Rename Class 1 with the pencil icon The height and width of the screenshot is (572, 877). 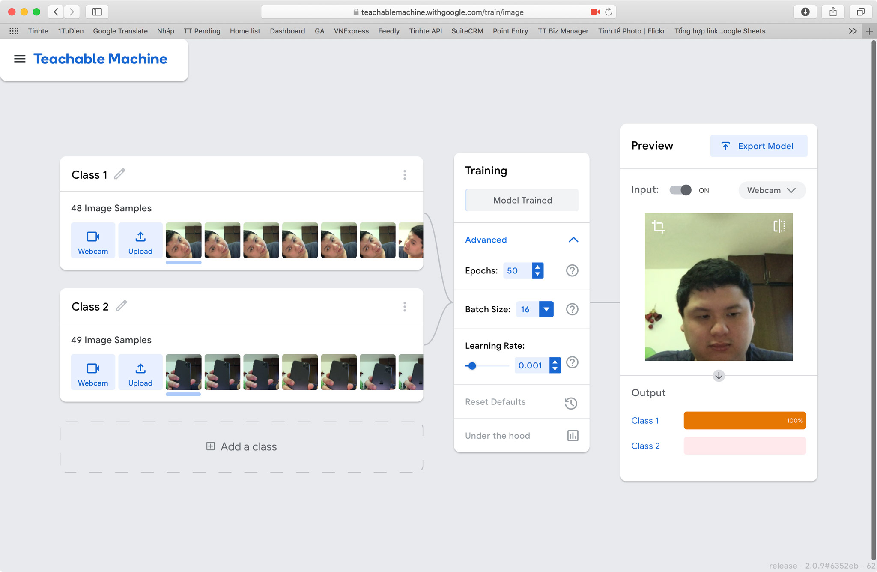(119, 174)
